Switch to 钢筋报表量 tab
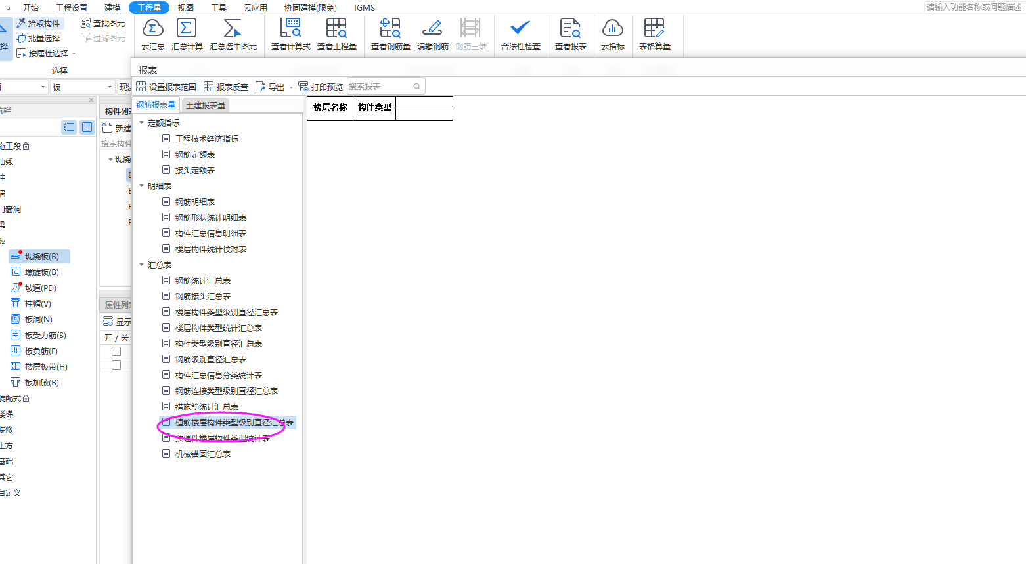The image size is (1026, 564). [156, 105]
